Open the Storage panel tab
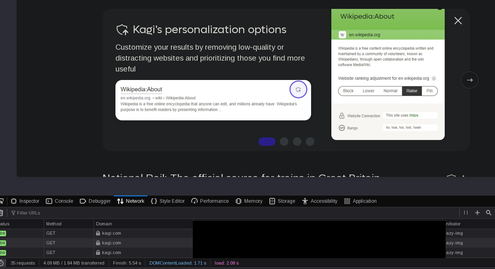The image size is (495, 269). pos(282,201)
